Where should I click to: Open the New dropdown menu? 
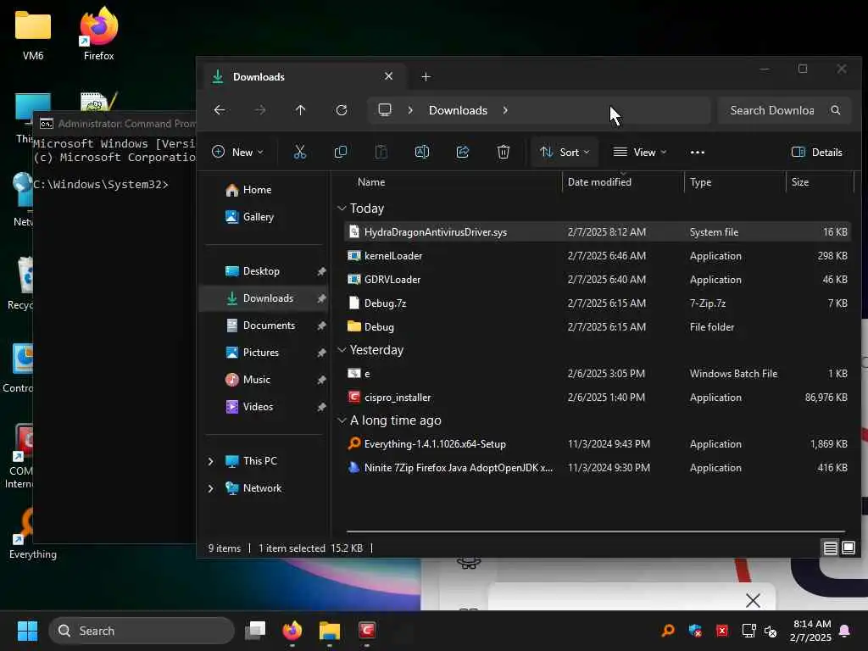tap(237, 153)
